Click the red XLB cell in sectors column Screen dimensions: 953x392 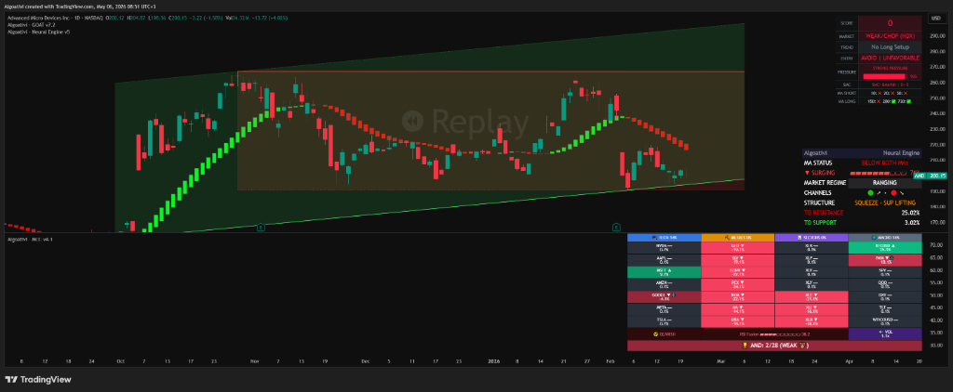pos(812,321)
